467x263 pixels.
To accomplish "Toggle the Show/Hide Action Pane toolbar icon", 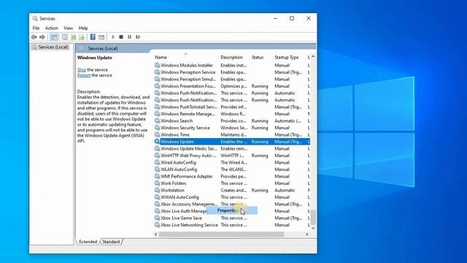I will pos(101,37).
